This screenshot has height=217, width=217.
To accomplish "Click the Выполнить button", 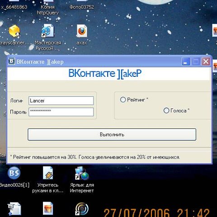I will point(112,134).
